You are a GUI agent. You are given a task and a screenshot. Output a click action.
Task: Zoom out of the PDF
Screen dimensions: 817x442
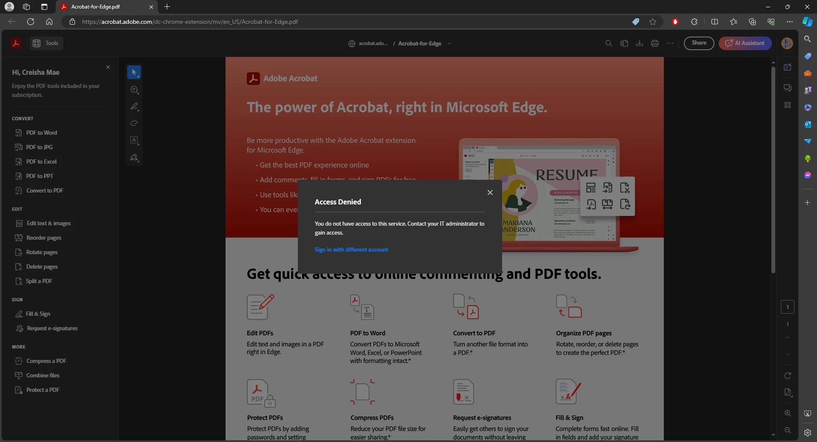pyautogui.click(x=788, y=430)
